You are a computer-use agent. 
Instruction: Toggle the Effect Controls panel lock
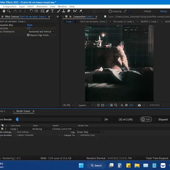[2, 17]
